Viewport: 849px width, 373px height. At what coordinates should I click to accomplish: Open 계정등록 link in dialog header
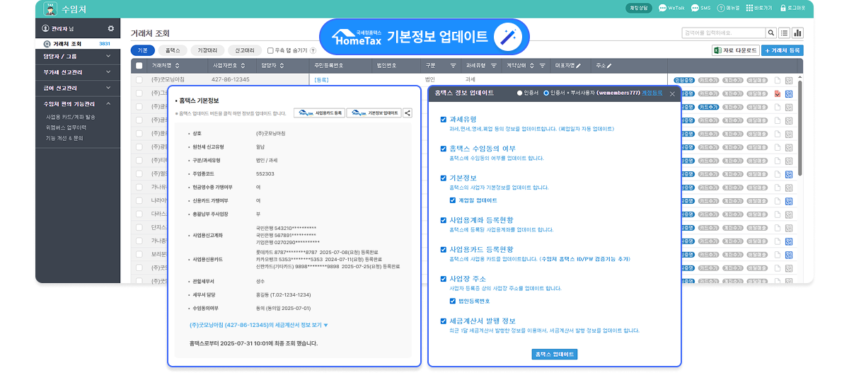coord(652,93)
